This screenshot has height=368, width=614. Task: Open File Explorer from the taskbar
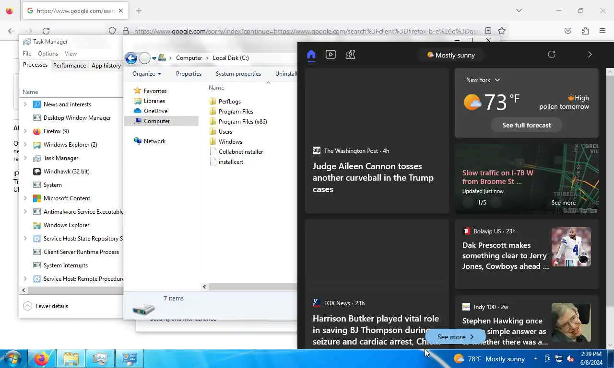click(x=71, y=358)
